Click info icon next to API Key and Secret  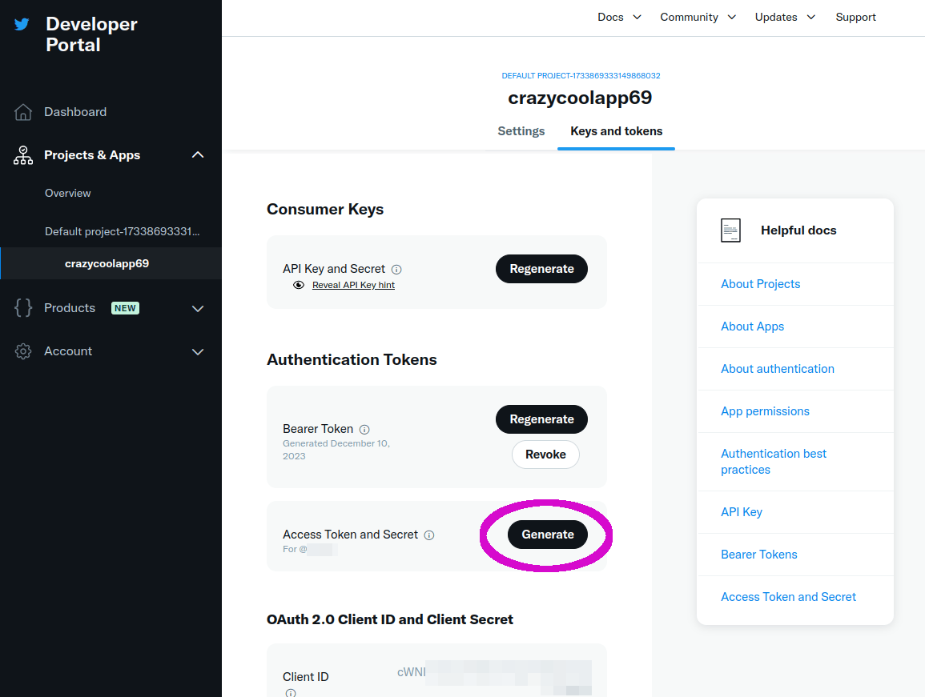tap(396, 270)
